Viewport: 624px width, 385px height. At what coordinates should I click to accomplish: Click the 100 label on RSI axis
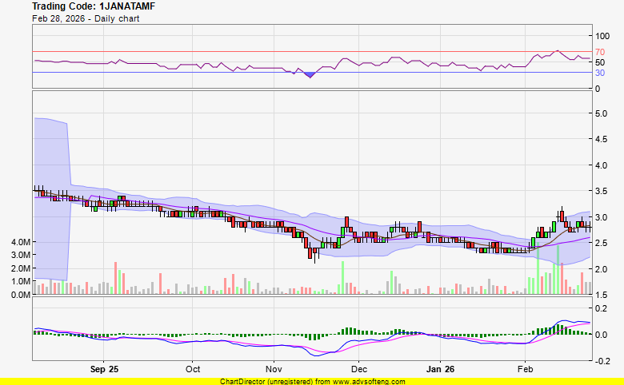[x=602, y=36]
